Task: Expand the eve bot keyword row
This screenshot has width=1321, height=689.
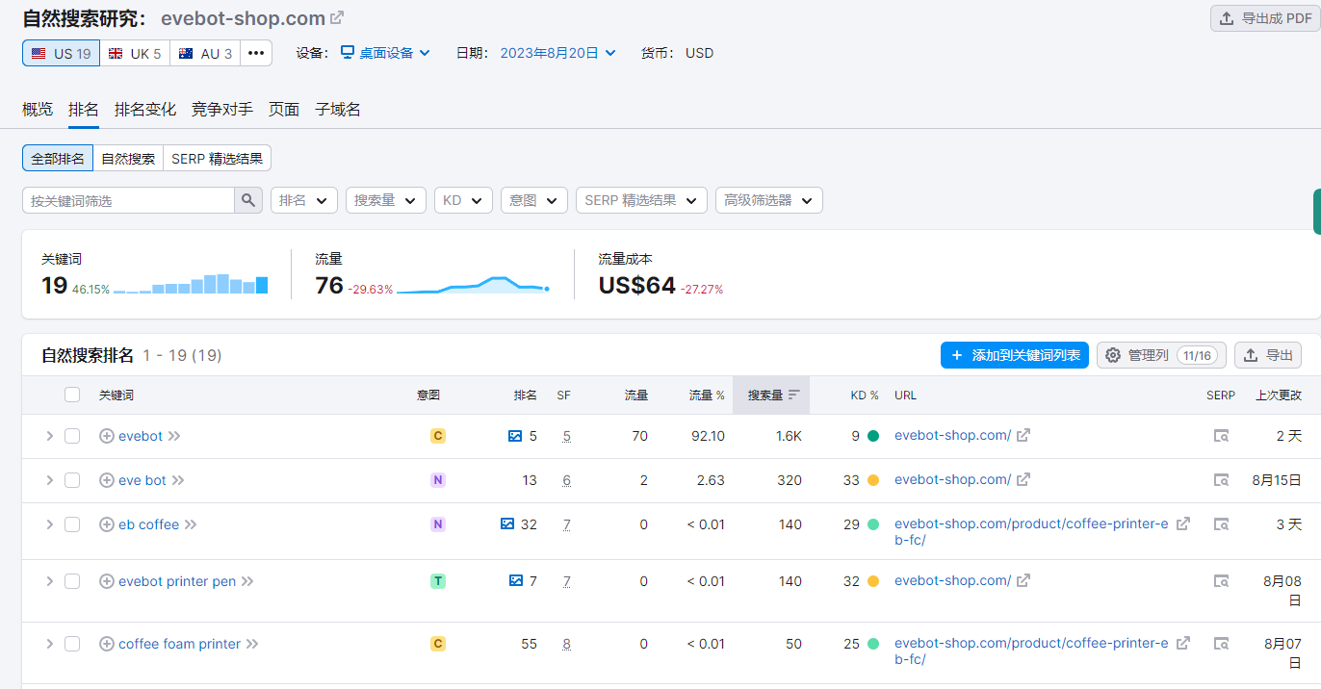Action: coord(49,480)
